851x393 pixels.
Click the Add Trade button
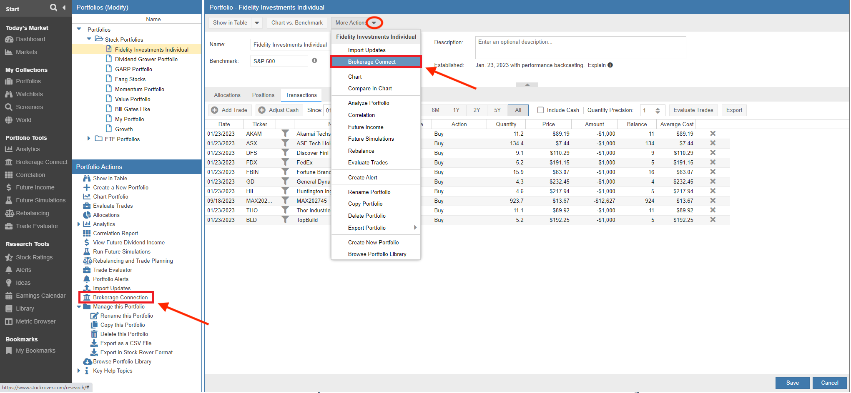click(x=230, y=110)
